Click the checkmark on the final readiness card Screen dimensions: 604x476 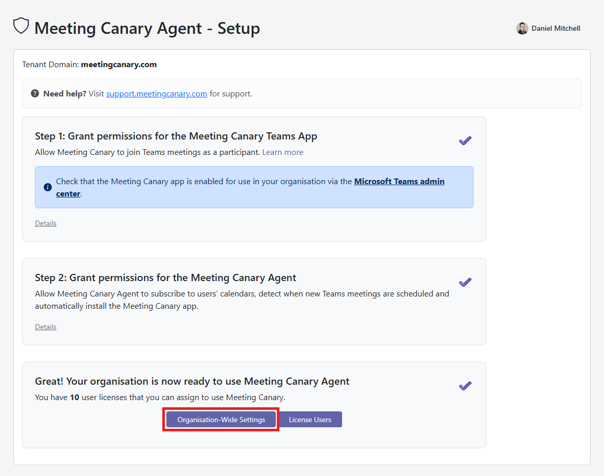(465, 386)
